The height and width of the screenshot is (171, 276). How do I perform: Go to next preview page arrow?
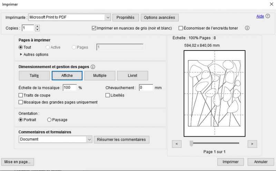pos(252,144)
